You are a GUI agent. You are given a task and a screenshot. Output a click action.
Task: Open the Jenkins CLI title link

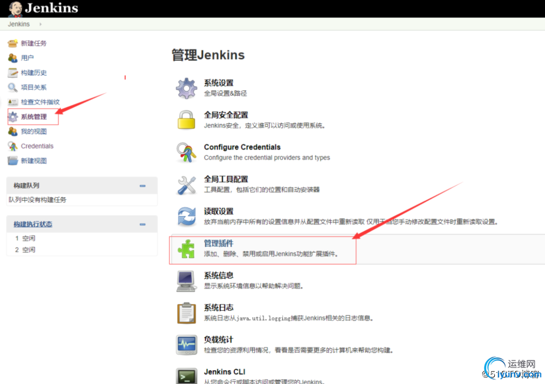(224, 372)
